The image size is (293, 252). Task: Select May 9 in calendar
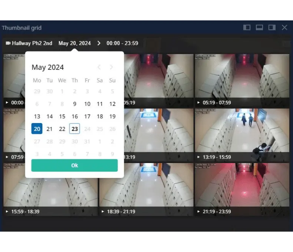point(75,104)
